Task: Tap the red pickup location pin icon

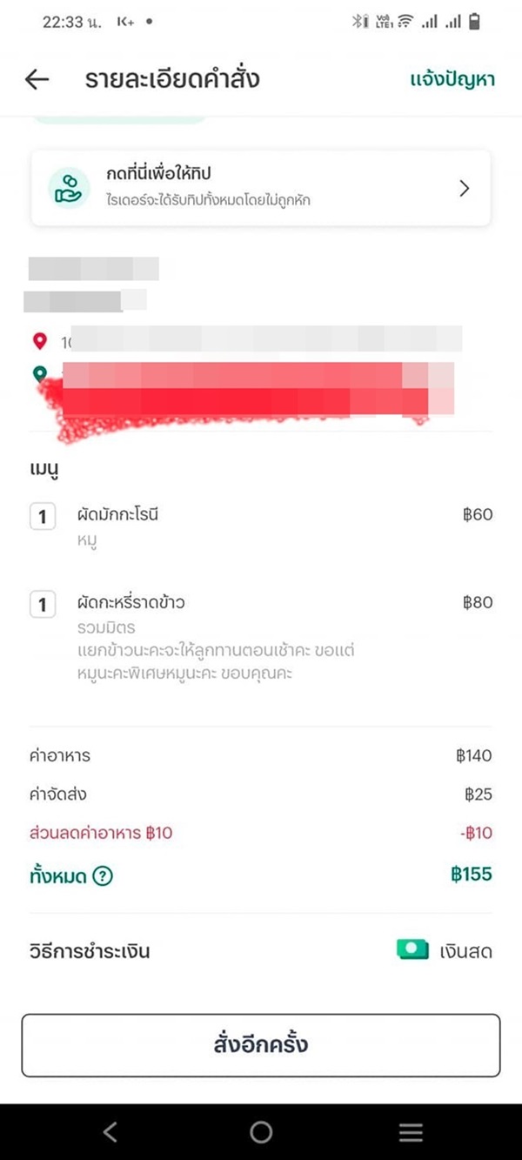Action: click(x=38, y=340)
